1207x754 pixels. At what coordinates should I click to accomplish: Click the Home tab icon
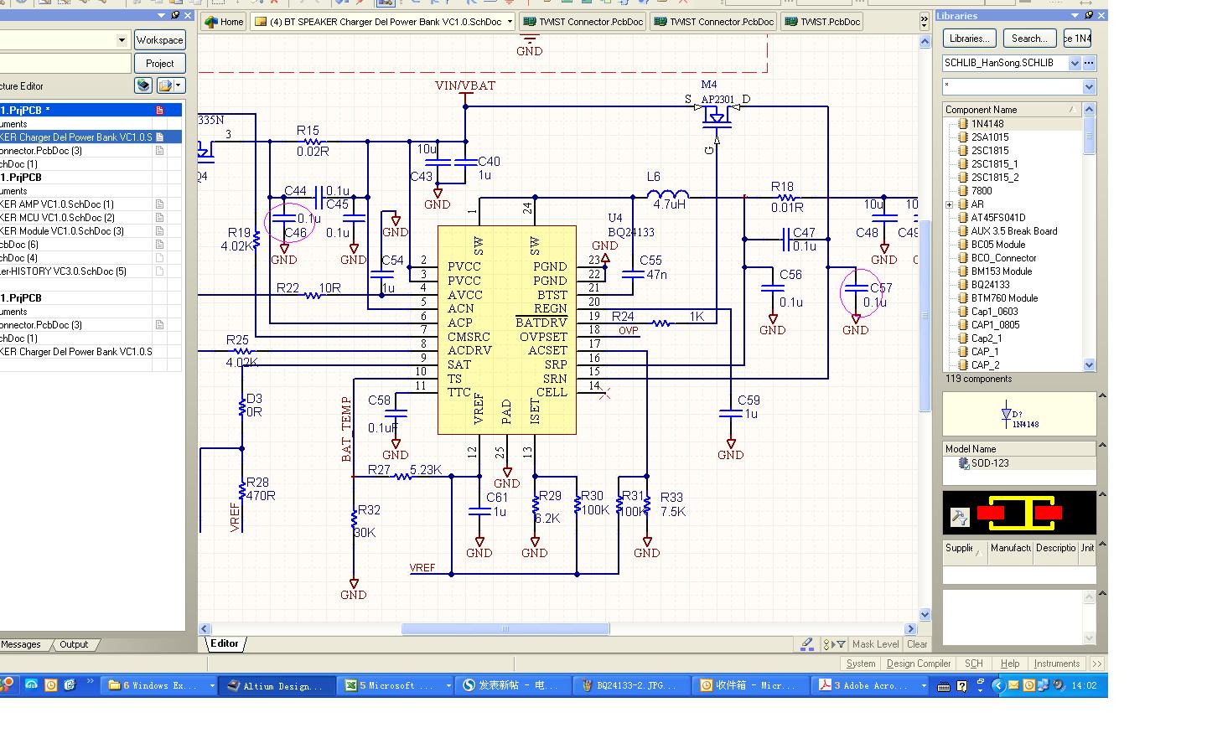[211, 22]
